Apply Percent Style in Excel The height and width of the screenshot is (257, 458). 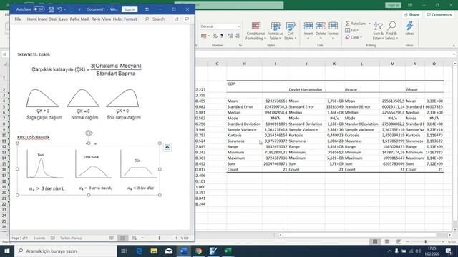pyautogui.click(x=215, y=36)
